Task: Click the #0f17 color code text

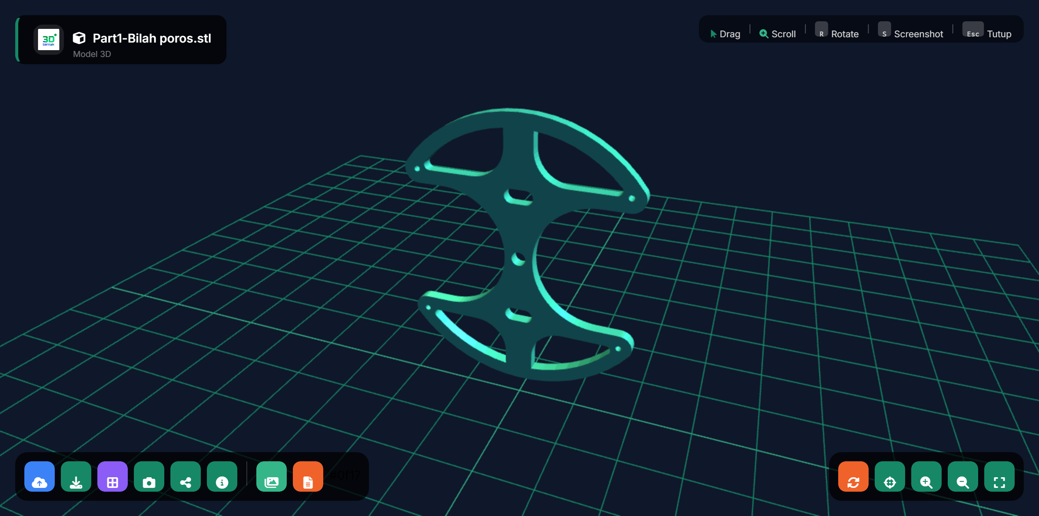Action: tap(345, 476)
